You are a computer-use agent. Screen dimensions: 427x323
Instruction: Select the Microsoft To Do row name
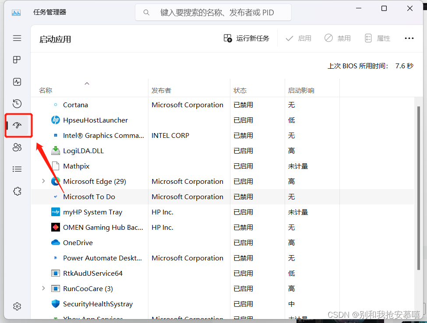point(89,197)
